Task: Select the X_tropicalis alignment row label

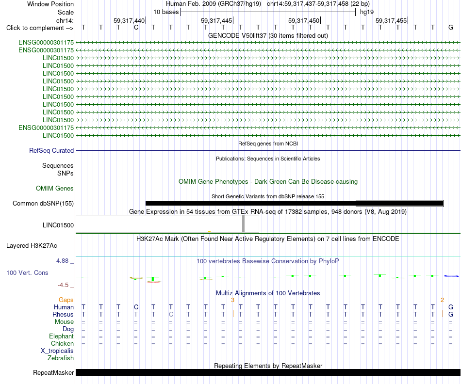Action: click(57, 351)
